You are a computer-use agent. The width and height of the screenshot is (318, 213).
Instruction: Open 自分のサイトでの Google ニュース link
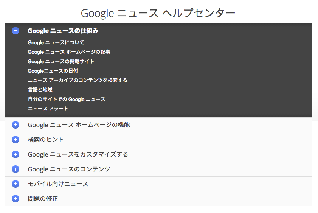tap(67, 99)
